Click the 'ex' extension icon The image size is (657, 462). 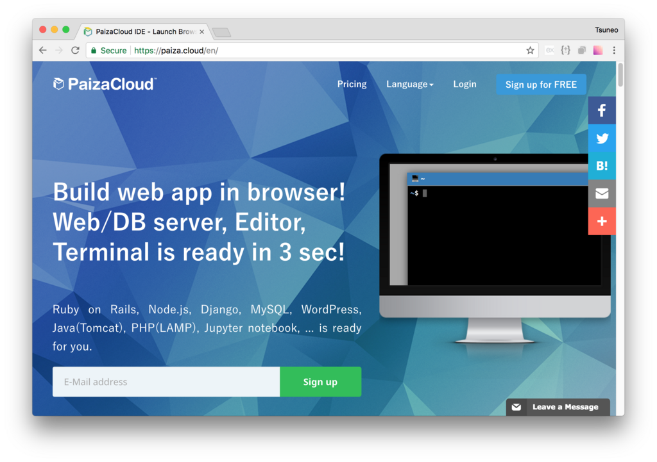(x=550, y=51)
